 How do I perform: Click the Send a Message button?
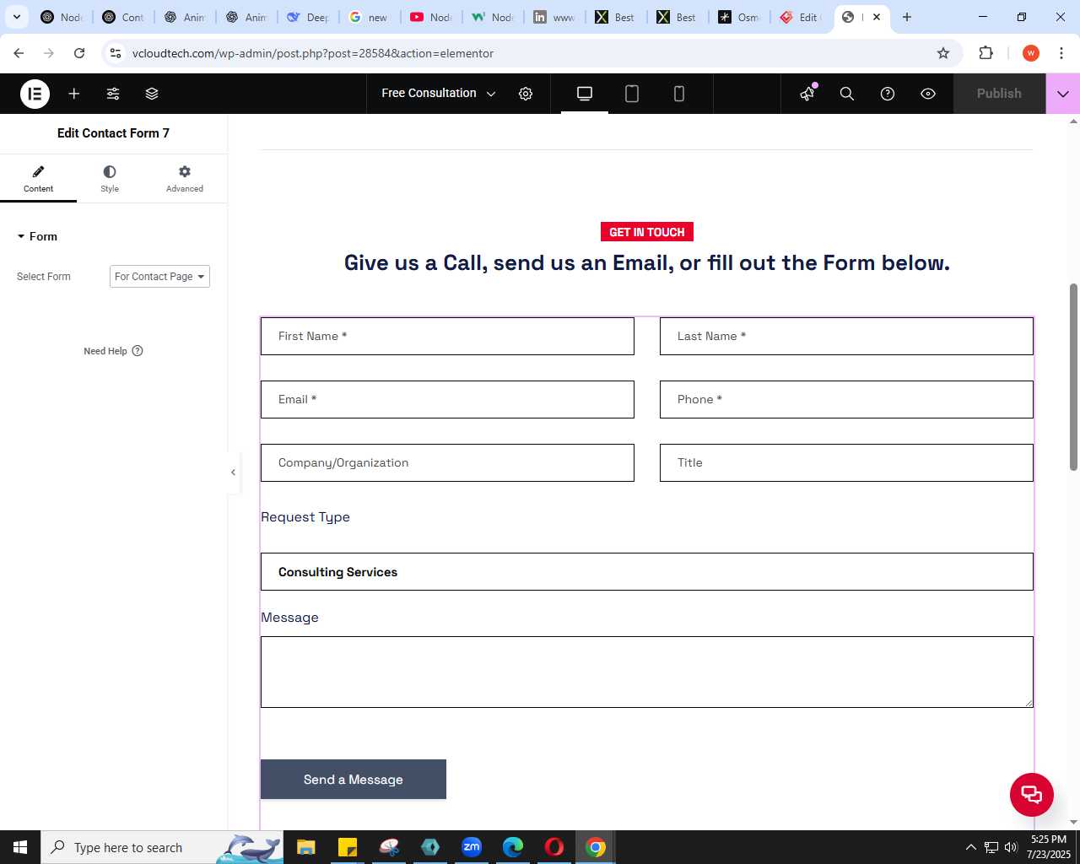coord(354,780)
